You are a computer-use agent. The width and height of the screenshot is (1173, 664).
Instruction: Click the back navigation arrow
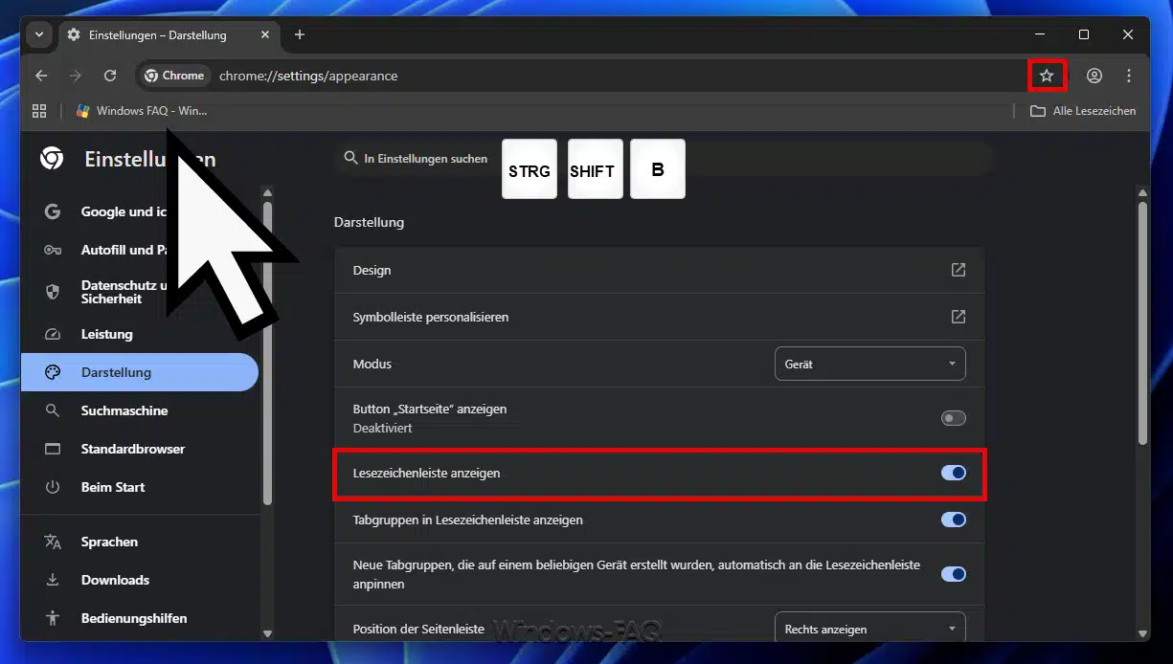coord(41,76)
